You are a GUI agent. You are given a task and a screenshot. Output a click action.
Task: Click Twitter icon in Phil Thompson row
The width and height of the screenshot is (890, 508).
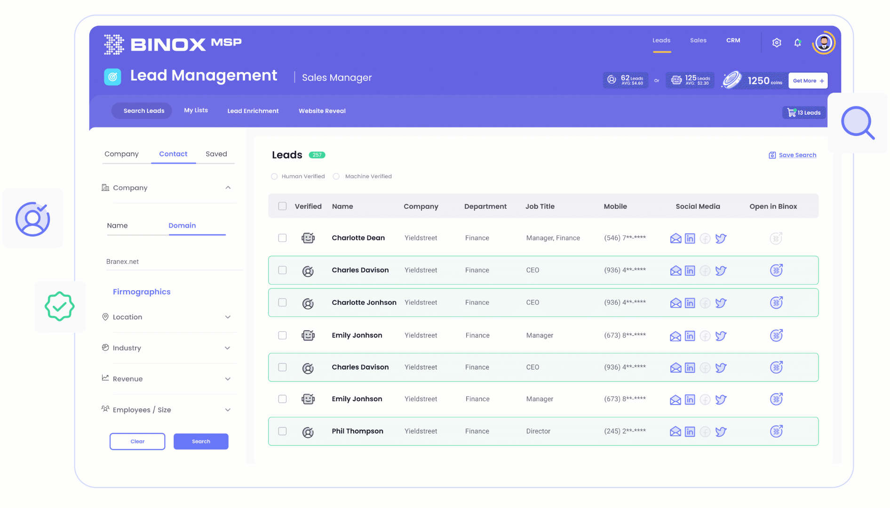pyautogui.click(x=721, y=432)
